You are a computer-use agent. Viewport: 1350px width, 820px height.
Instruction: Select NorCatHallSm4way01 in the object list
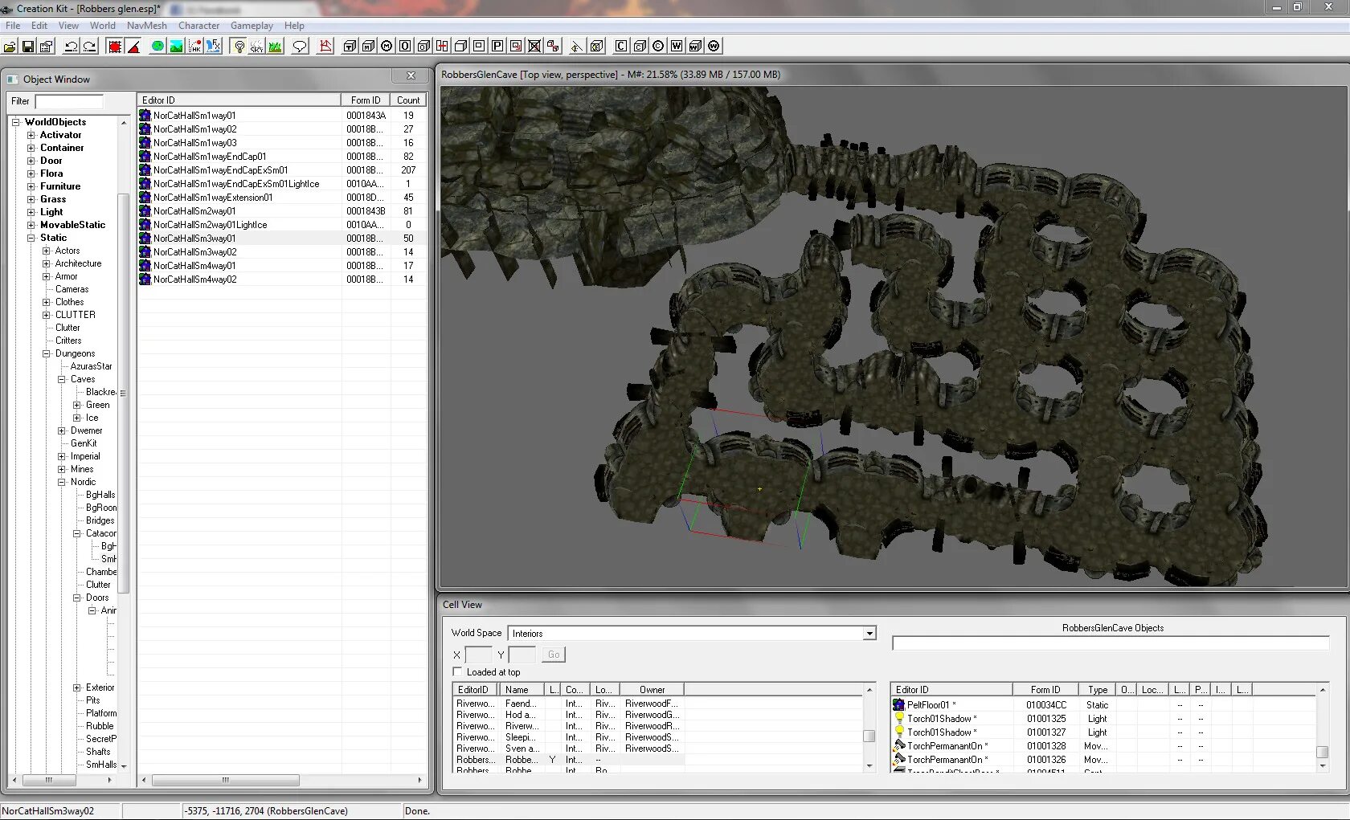(194, 266)
